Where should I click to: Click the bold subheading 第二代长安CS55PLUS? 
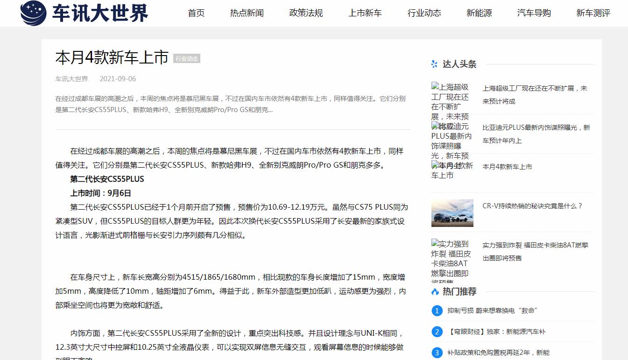coord(107,179)
